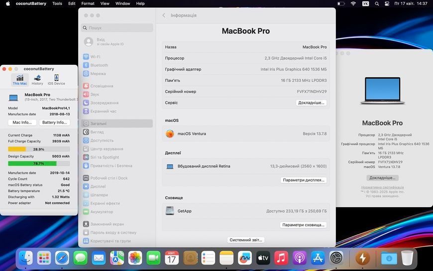Open Wi-Fi status in menu bar
The width and height of the screenshot is (433, 271).
[353, 3]
